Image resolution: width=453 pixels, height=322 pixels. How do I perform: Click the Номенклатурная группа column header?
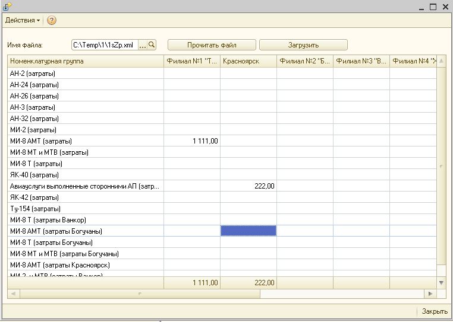86,61
